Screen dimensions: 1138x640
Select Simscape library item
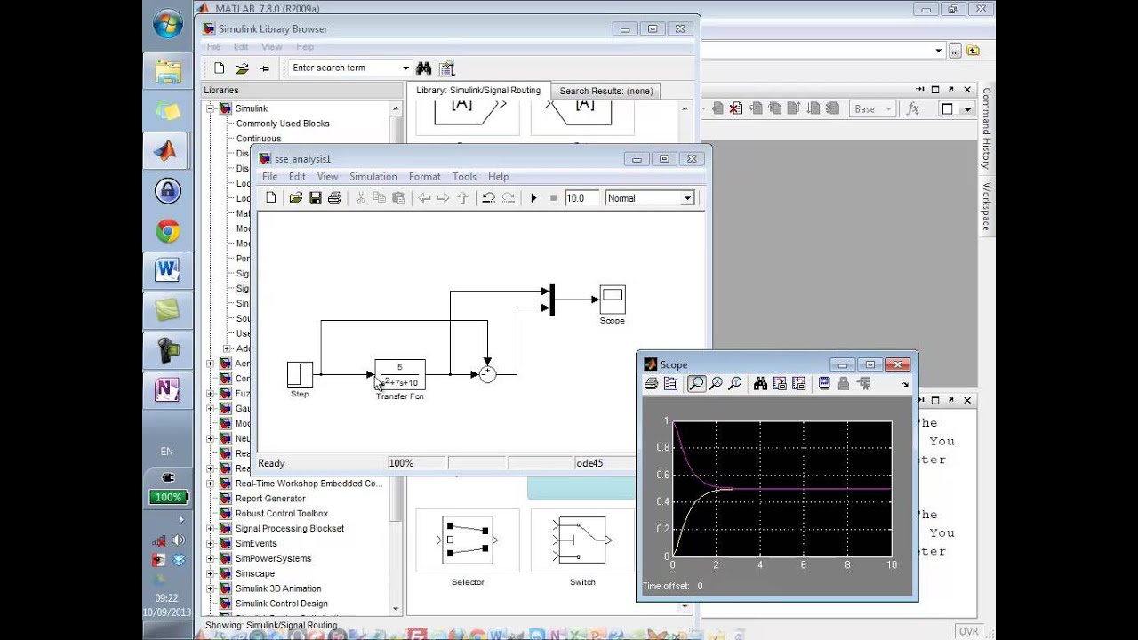(x=255, y=573)
